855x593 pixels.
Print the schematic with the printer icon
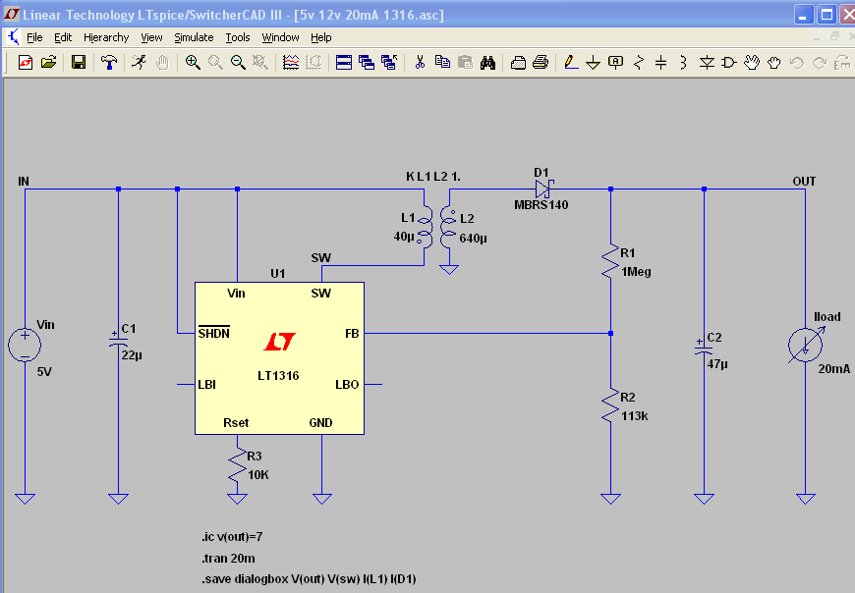tap(541, 63)
